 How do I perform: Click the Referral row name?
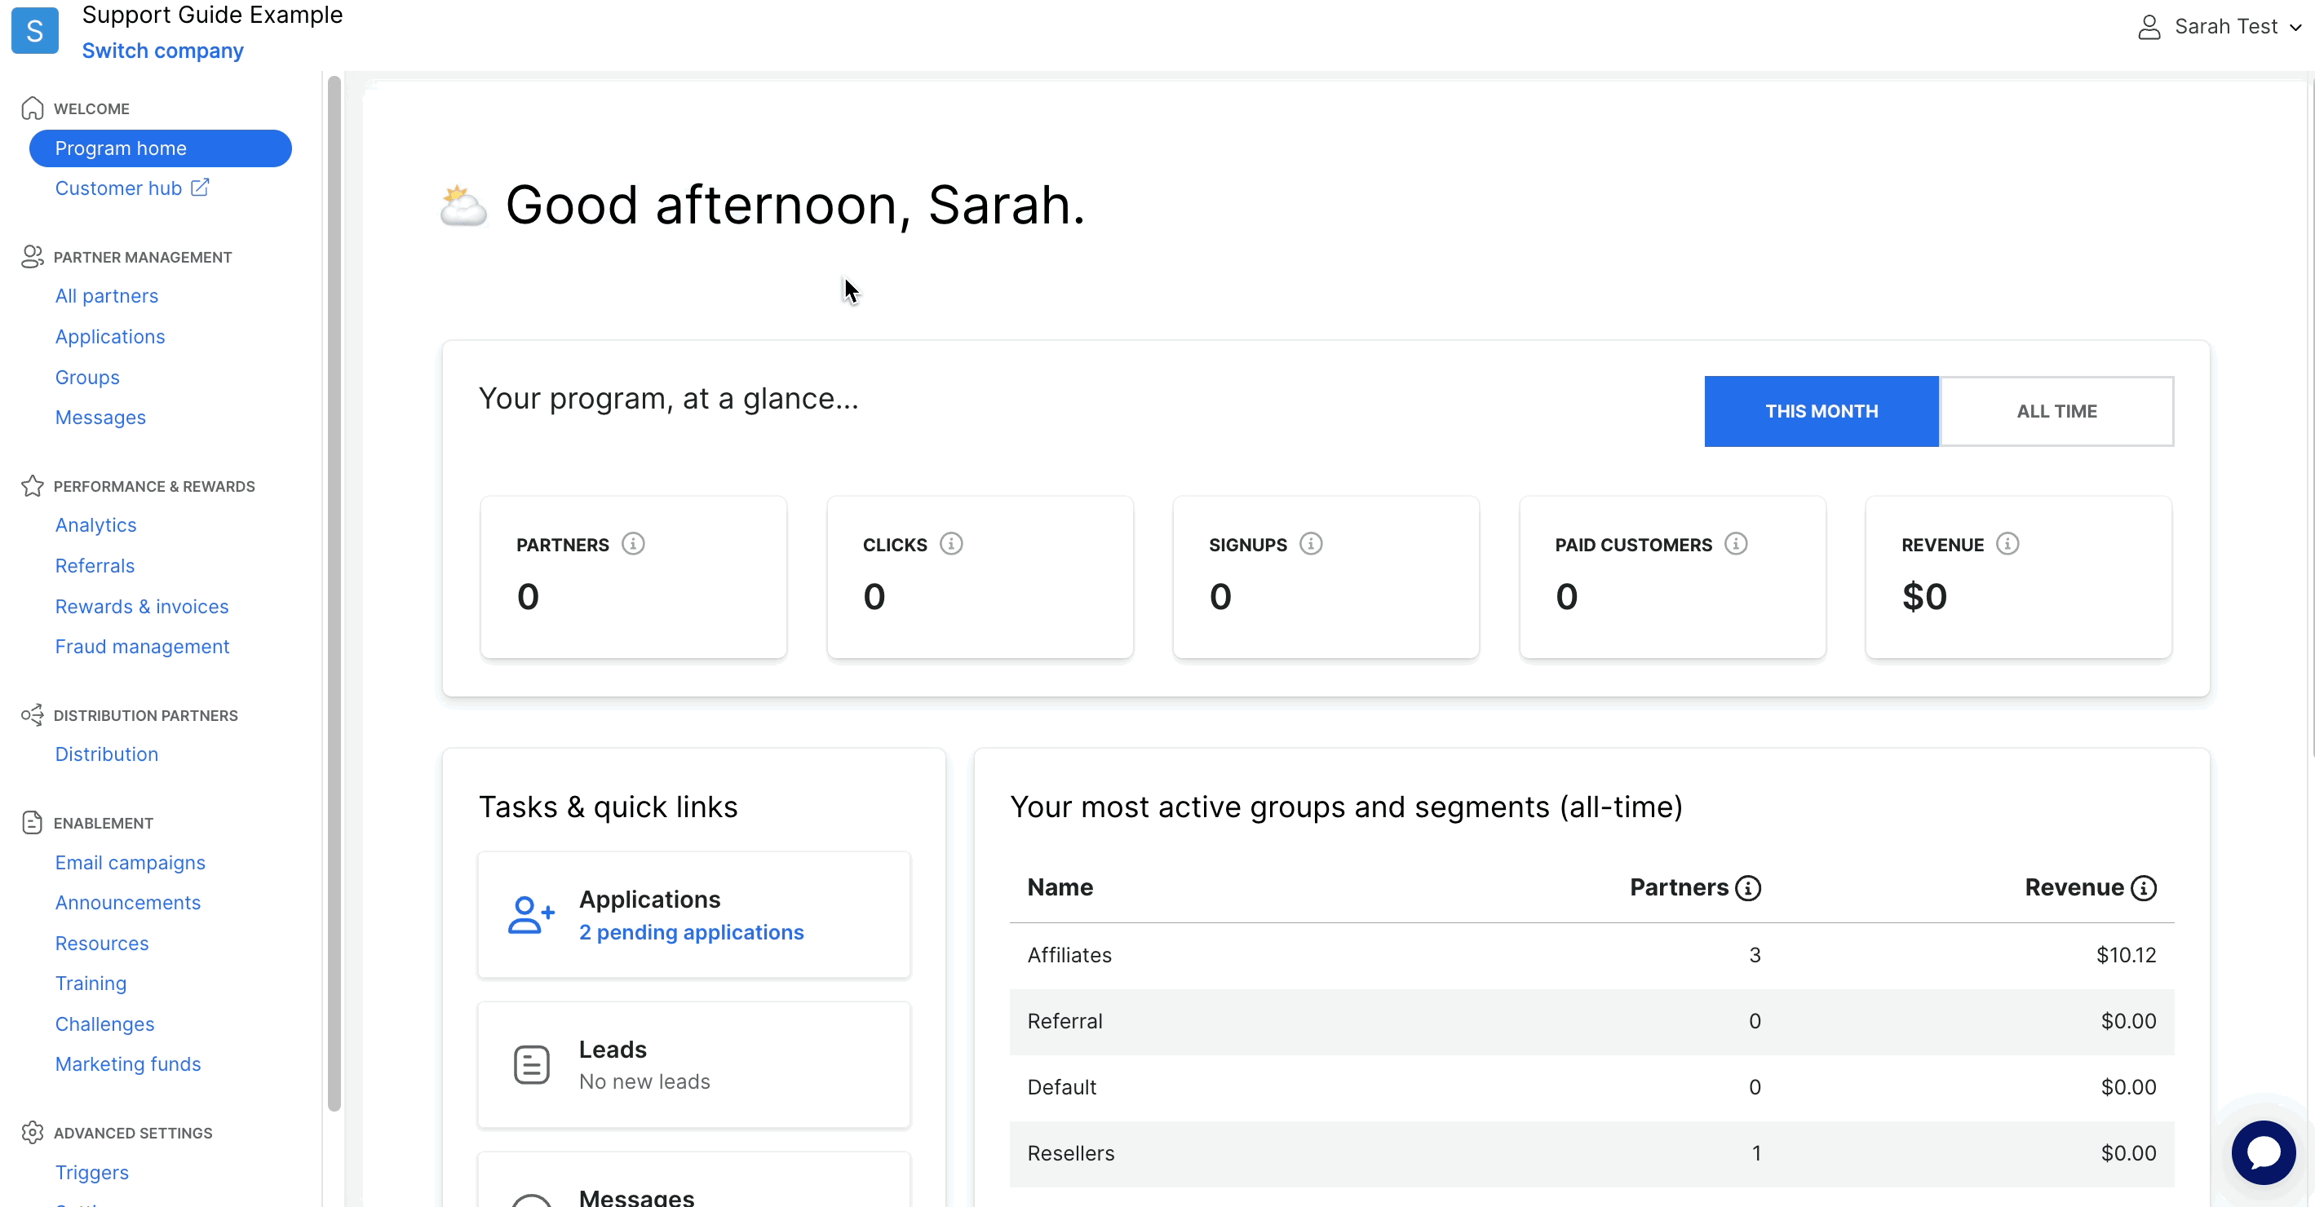click(x=1065, y=1021)
